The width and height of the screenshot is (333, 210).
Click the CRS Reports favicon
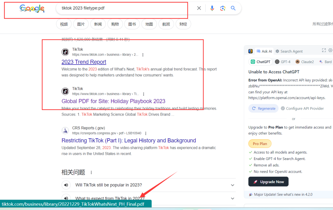tap(65, 130)
